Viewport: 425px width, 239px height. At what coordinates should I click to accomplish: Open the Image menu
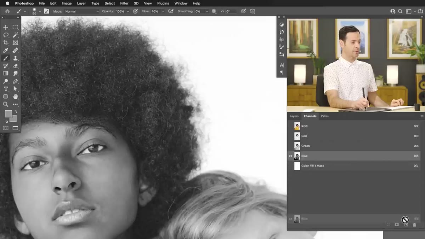pos(67,3)
